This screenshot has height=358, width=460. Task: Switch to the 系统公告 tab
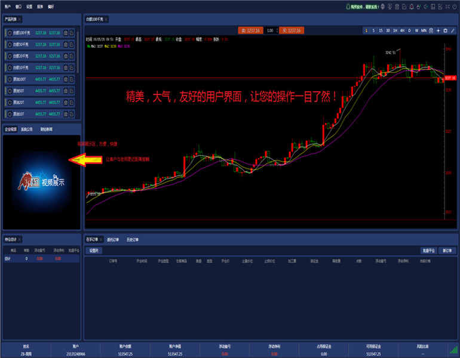coord(27,129)
